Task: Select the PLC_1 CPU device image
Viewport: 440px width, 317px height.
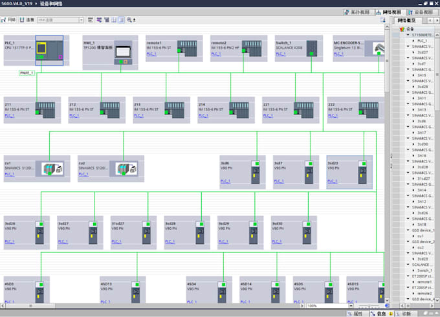Action: coord(49,50)
